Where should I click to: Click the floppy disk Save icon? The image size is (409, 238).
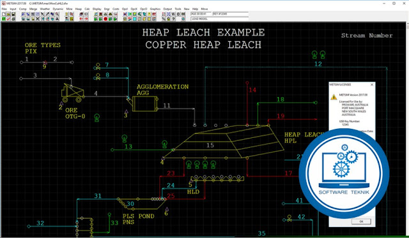click(x=13, y=14)
